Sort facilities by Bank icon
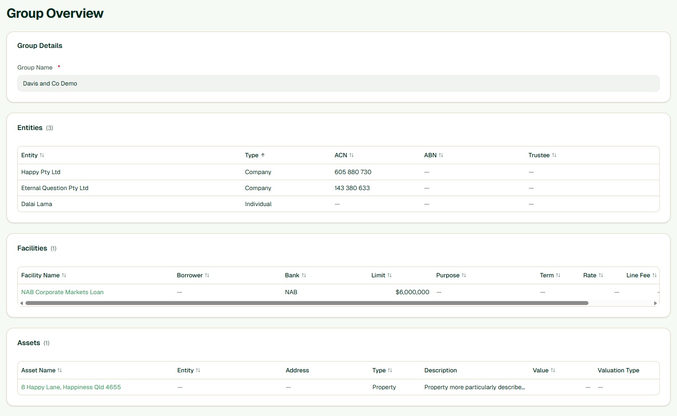Viewport: 677px width, 416px height. coord(304,275)
